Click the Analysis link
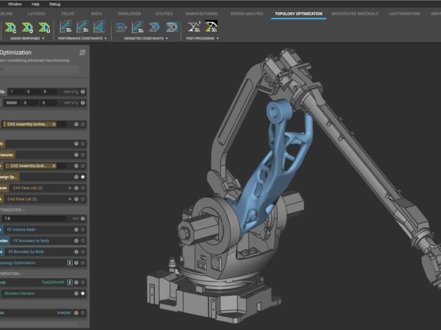 (x=64, y=313)
